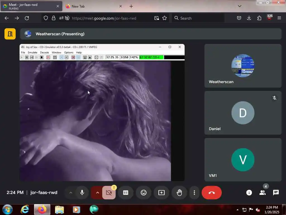Image resolution: width=286 pixels, height=215 pixels.
Task: Click the 37/50 frame rate indicator
Action: click(124, 57)
